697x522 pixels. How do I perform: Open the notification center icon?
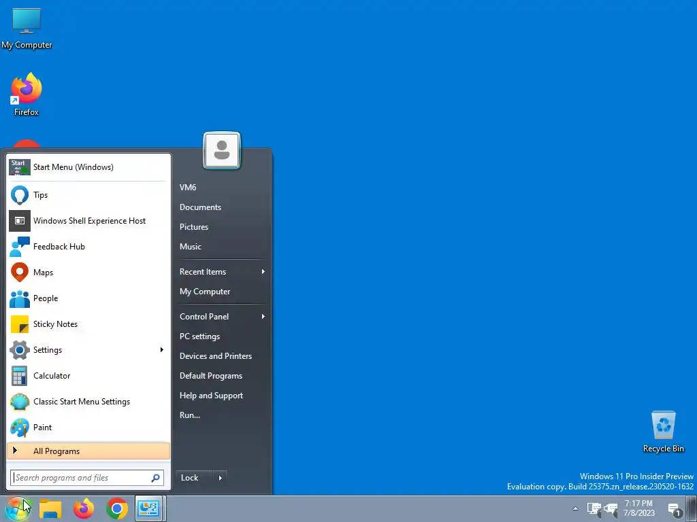[x=675, y=510]
